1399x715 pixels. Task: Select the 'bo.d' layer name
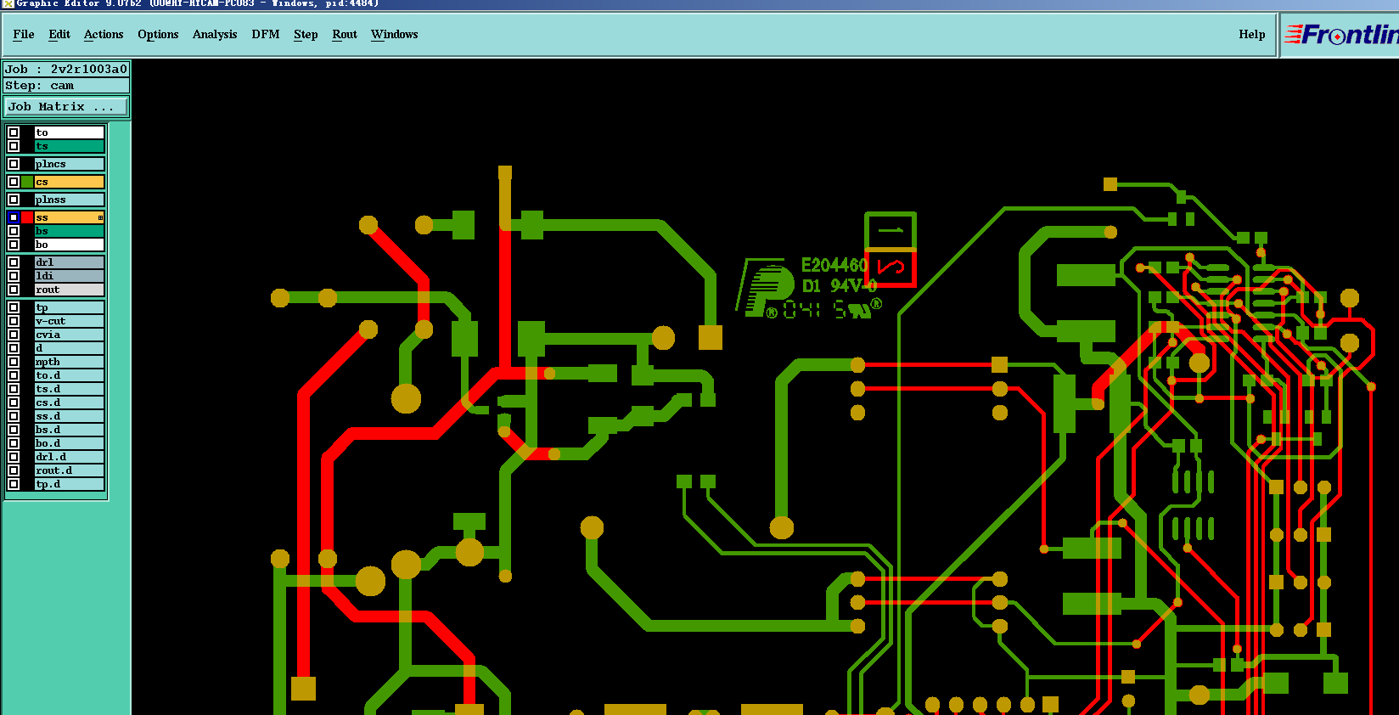[69, 443]
